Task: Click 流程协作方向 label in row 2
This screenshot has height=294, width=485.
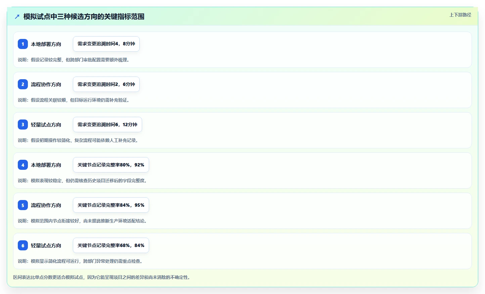Action: [x=46, y=84]
